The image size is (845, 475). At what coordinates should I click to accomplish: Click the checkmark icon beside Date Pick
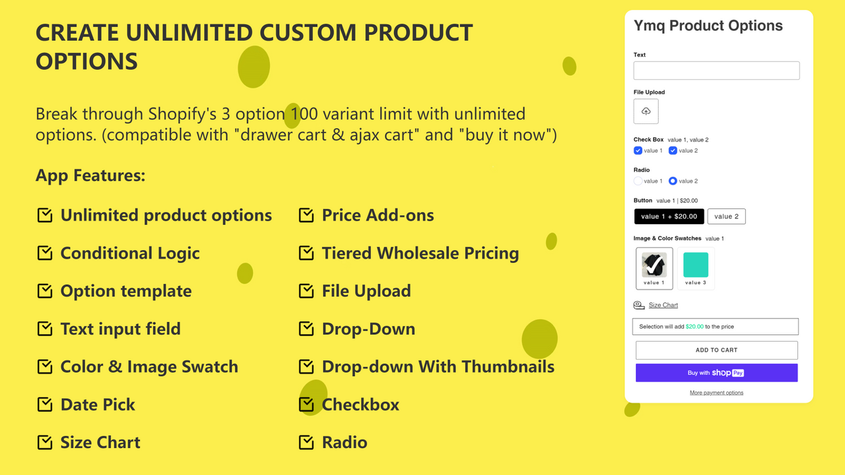click(44, 403)
